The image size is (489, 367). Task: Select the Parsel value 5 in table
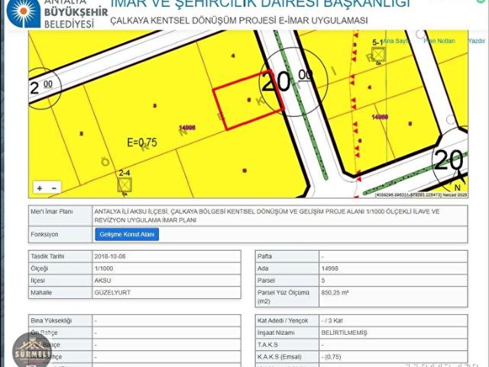coord(323,281)
